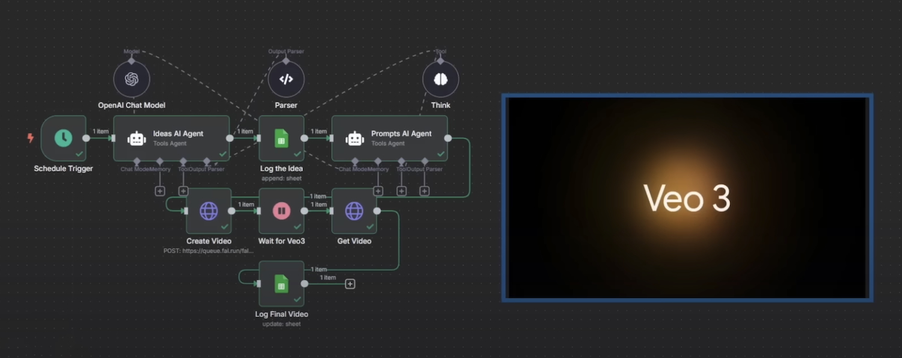Open the Get Video globe node
Image resolution: width=902 pixels, height=358 pixels.
(x=354, y=211)
